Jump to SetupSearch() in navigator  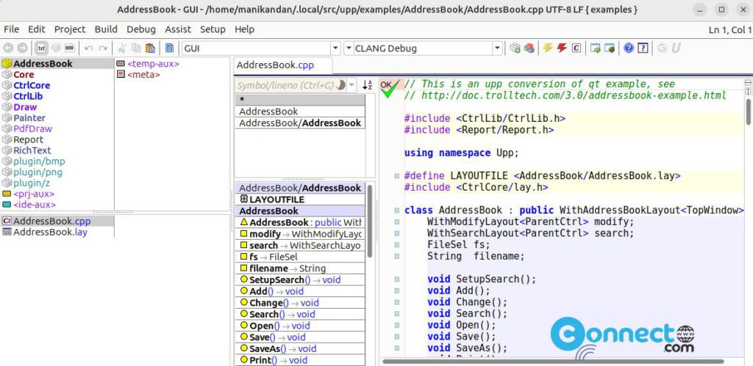(x=300, y=279)
